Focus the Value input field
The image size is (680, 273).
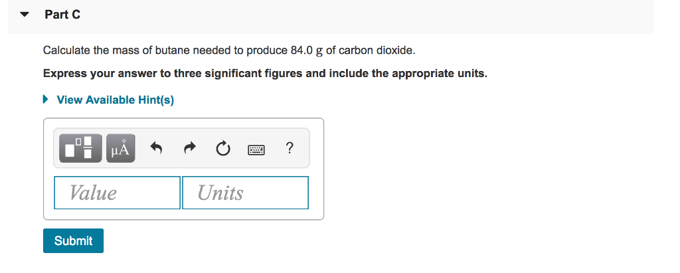(117, 193)
